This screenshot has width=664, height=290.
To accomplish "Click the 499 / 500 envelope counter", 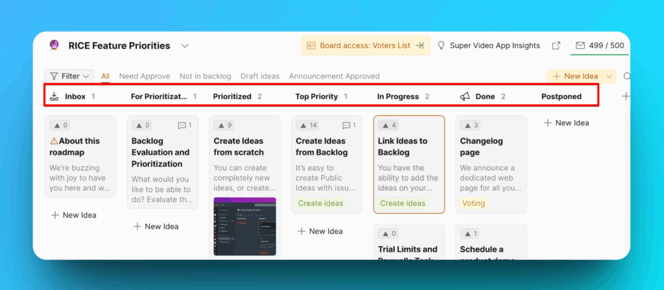I will [x=600, y=46].
